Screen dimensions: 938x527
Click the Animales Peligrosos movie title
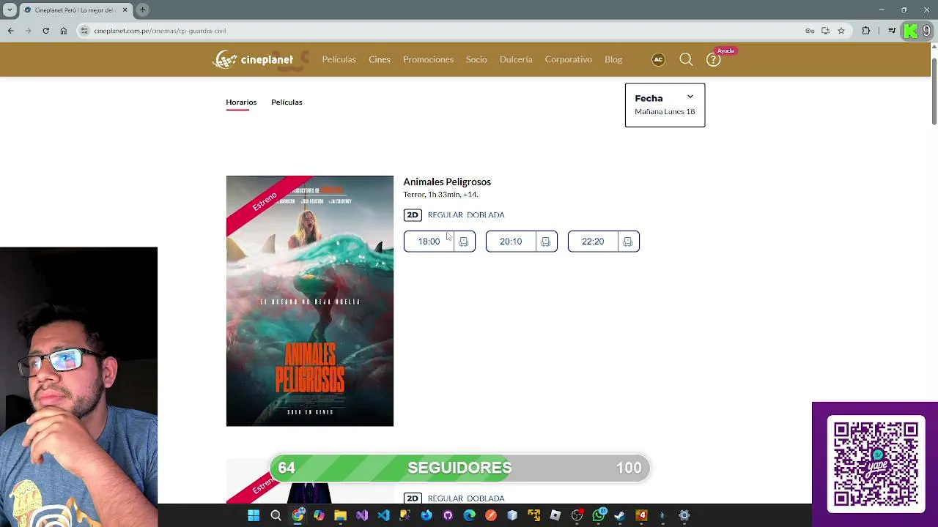tap(447, 182)
